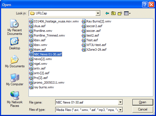The image size is (156, 116).
Task: Select the Pro[2].asf file icon
Action: tap(31, 78)
